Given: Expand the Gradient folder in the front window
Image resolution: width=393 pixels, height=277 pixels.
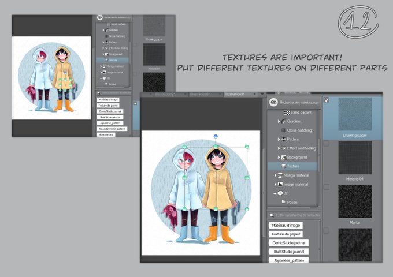Looking at the screenshot, I should (279, 121).
